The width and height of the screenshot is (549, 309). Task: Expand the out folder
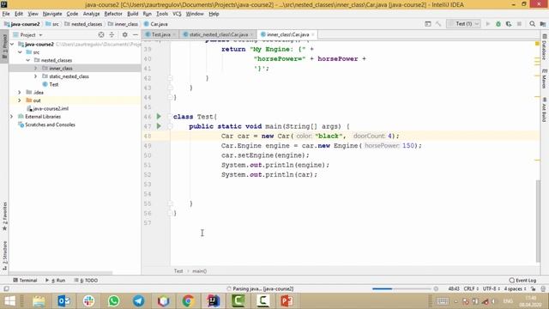coord(20,100)
